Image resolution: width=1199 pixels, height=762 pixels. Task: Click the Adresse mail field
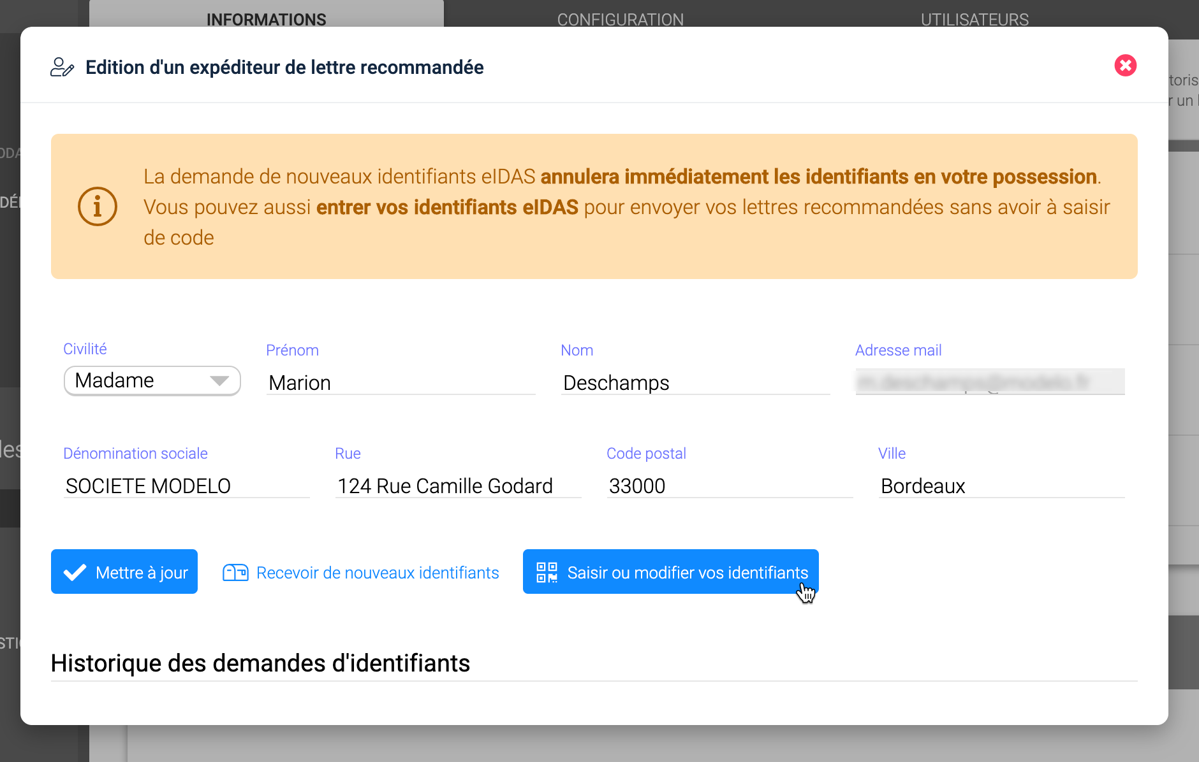(x=989, y=382)
